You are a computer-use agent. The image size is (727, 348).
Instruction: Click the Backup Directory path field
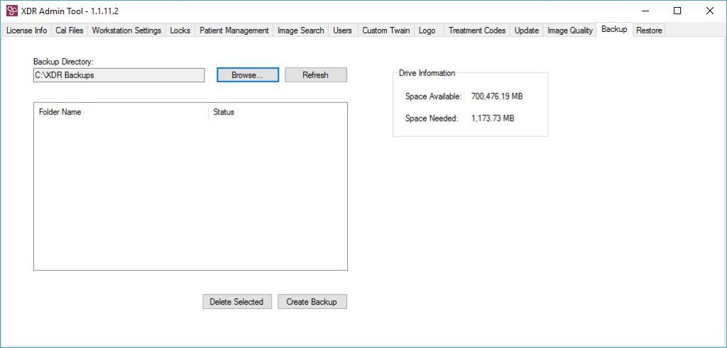coord(119,75)
